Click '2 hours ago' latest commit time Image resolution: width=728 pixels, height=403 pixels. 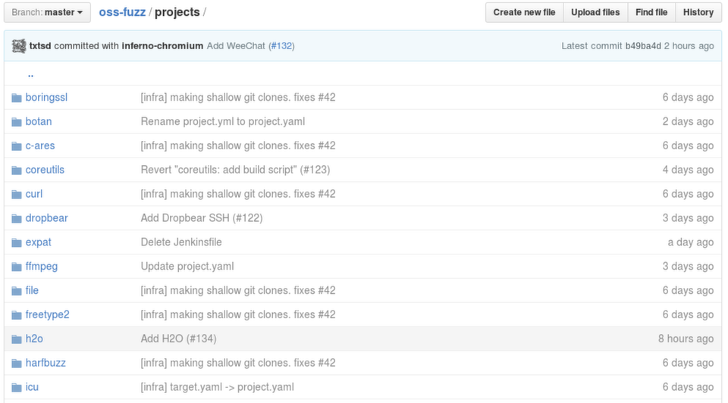click(x=689, y=46)
